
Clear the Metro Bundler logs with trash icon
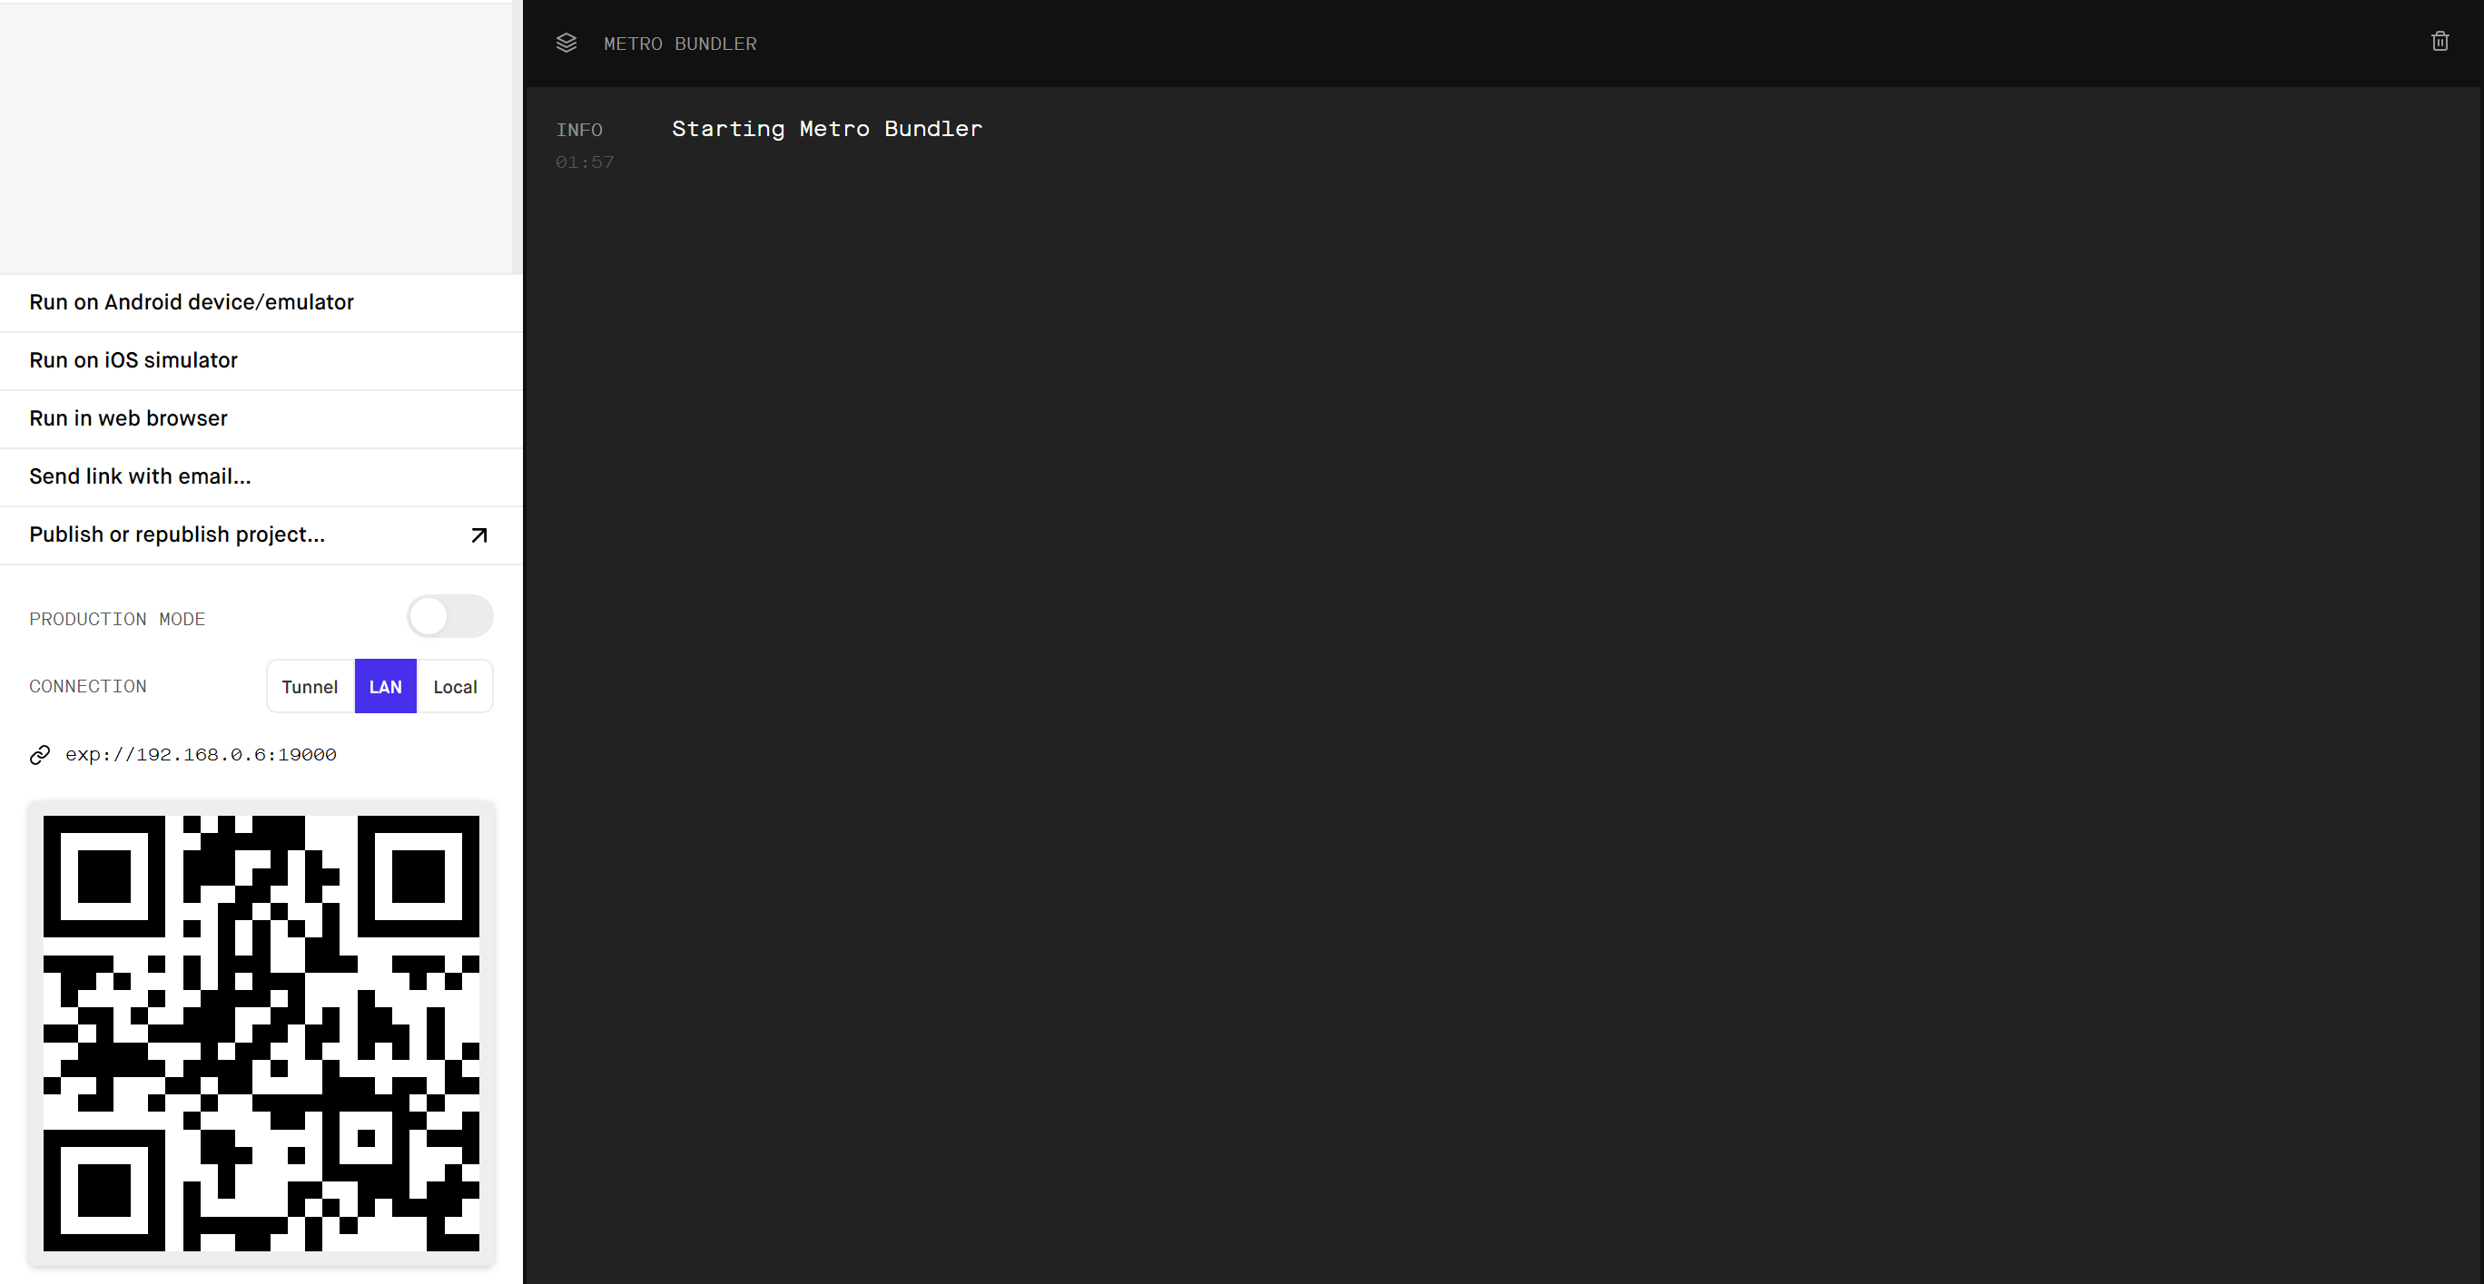click(2440, 41)
